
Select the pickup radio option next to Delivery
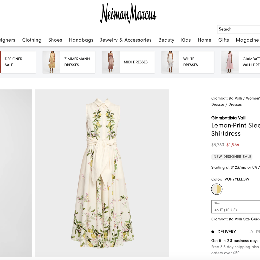pos(251,232)
